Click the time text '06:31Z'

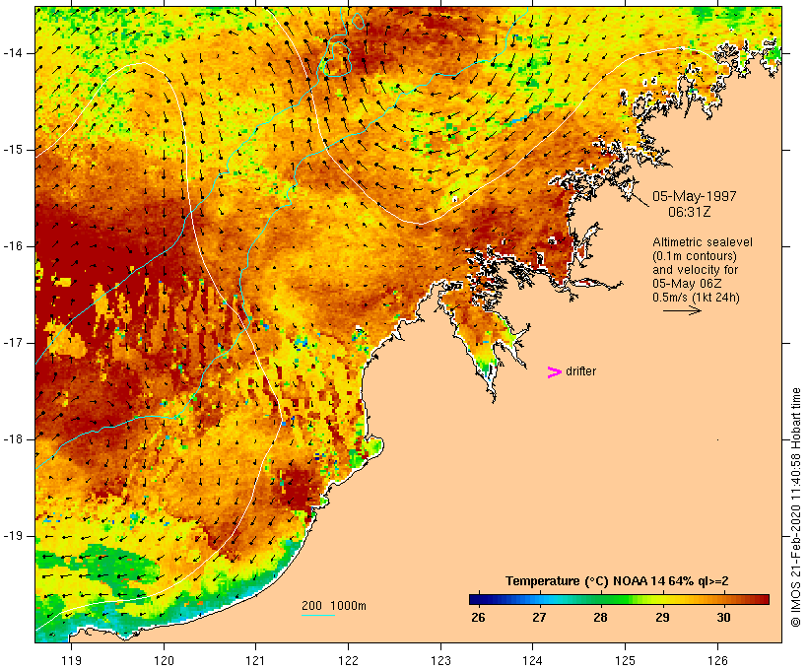pyautogui.click(x=690, y=212)
